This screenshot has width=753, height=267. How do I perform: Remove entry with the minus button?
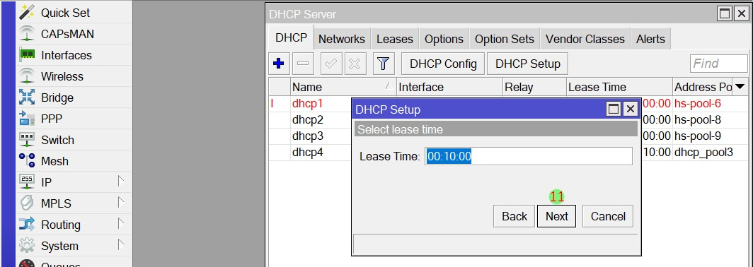tap(303, 64)
